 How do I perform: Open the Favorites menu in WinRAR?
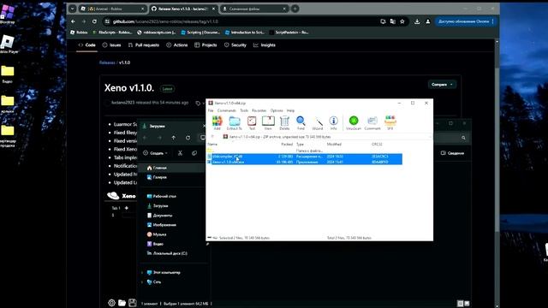coord(259,110)
